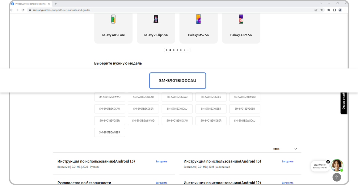Click the text Версия 2.0 | 0.01 MB | 2023 | Русский
This screenshot has height=185, width=358.
pyautogui.click(x=78, y=167)
